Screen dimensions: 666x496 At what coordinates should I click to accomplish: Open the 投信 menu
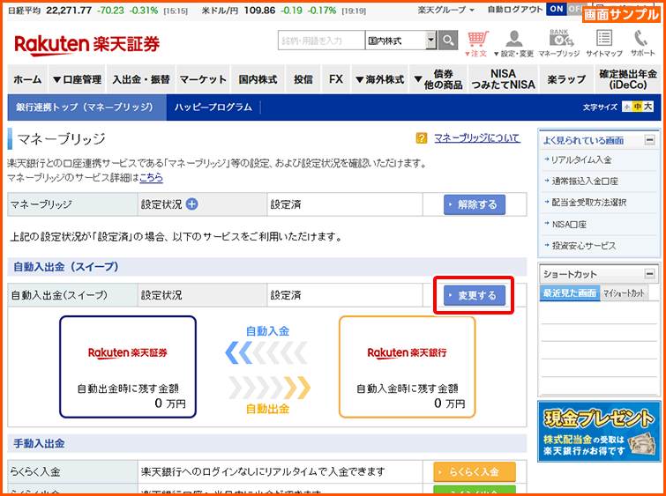click(303, 79)
